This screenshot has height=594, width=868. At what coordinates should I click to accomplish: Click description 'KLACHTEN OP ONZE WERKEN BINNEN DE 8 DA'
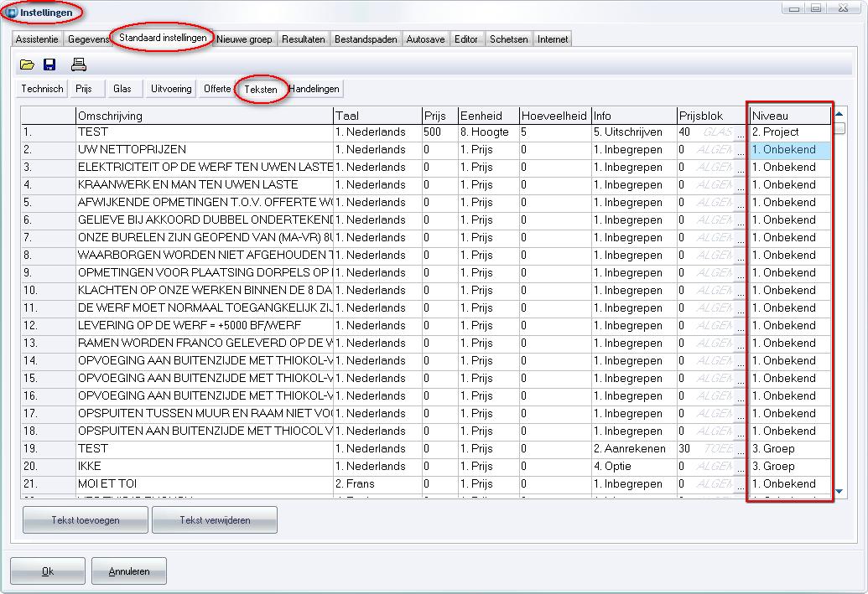click(205, 291)
